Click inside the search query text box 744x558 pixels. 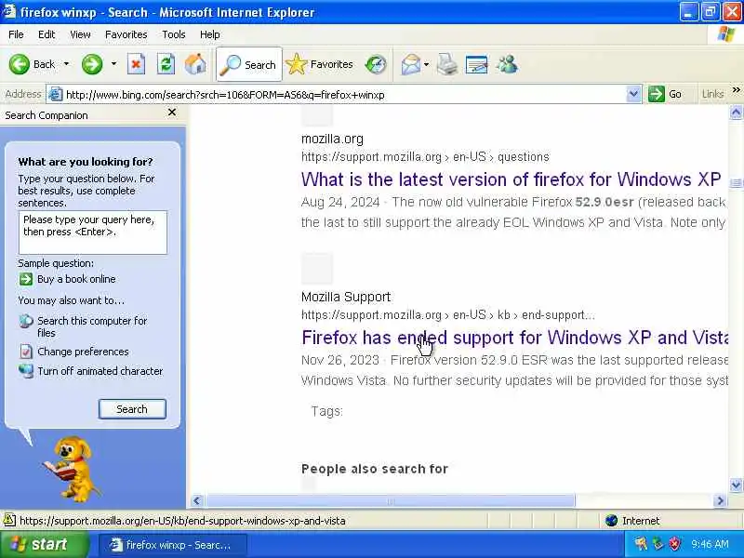pyautogui.click(x=93, y=232)
